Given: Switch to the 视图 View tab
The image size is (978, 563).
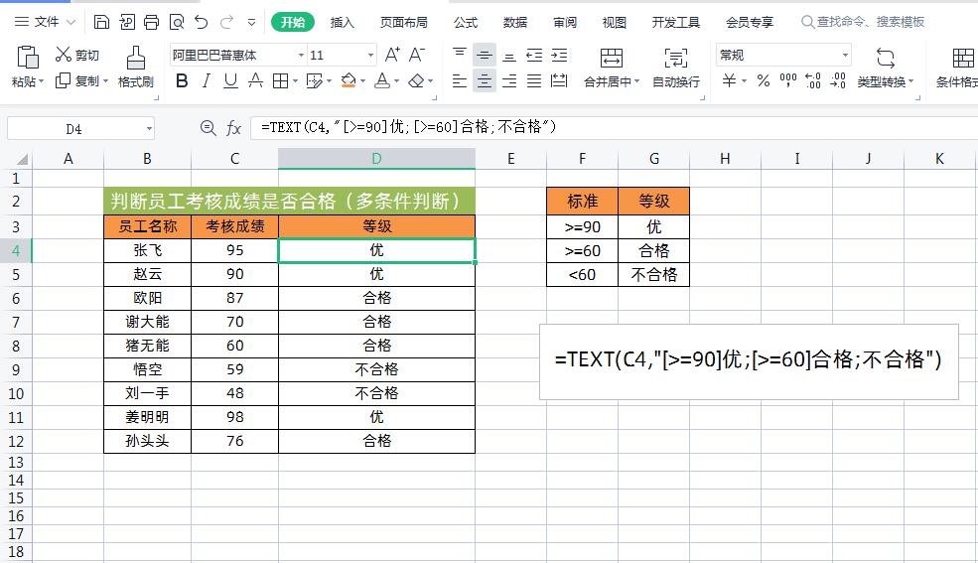Looking at the screenshot, I should (x=615, y=23).
